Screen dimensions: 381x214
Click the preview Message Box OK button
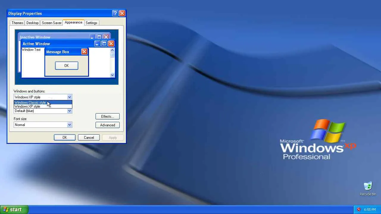pos(67,66)
